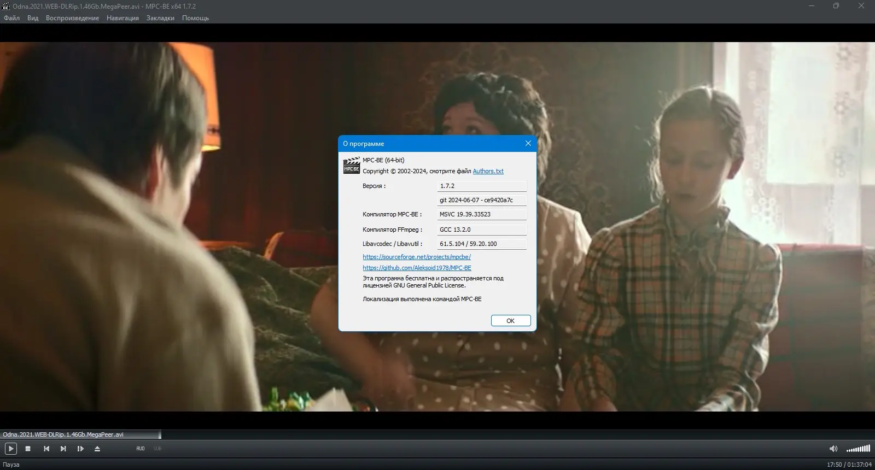Open the Authors.txt link

[x=488, y=171]
